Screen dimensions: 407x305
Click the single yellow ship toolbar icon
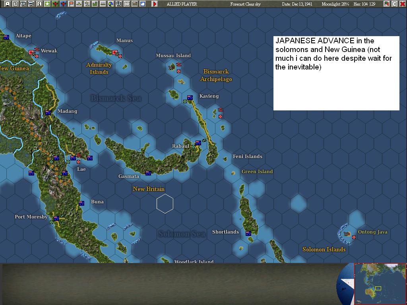tap(79, 4)
